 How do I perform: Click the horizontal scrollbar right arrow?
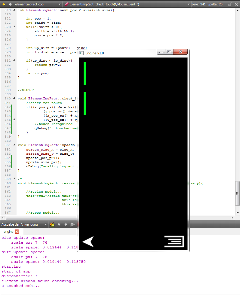[x=232, y=218]
